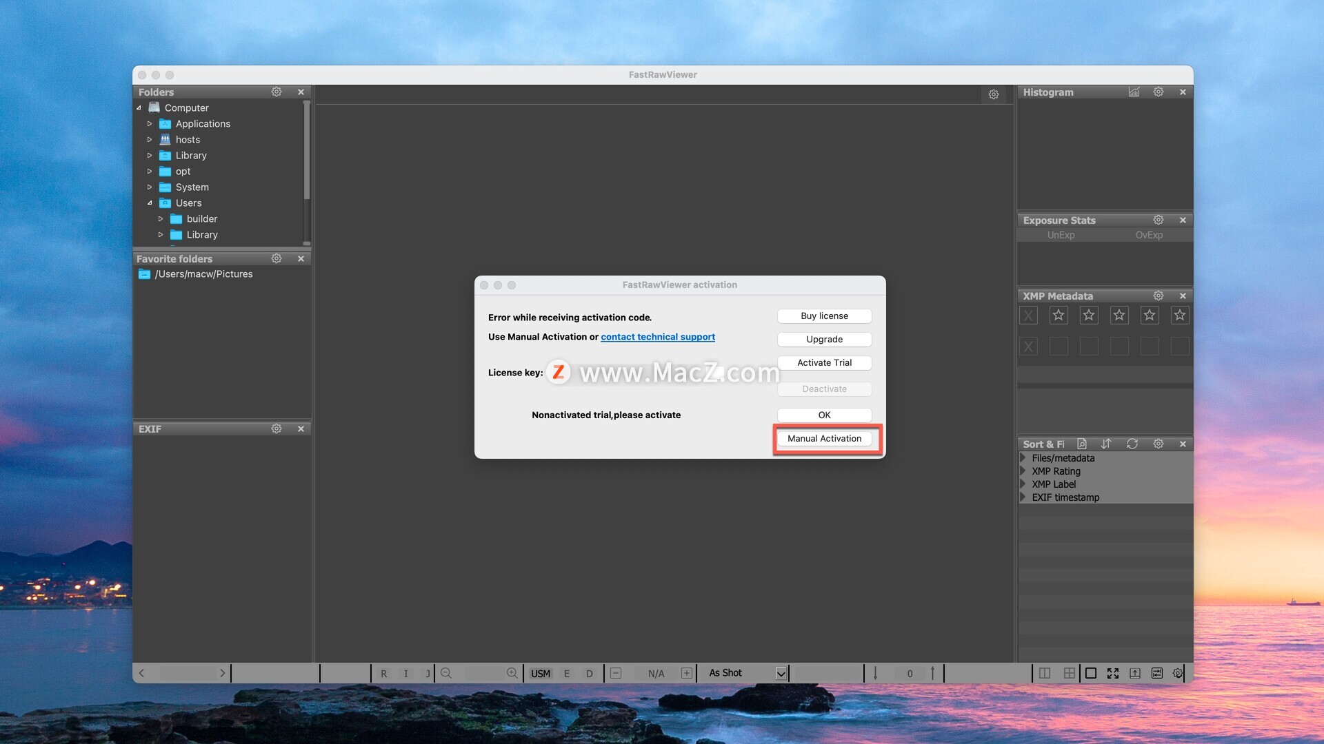Expand the hosts node arrow
1324x744 pixels.
click(150, 140)
